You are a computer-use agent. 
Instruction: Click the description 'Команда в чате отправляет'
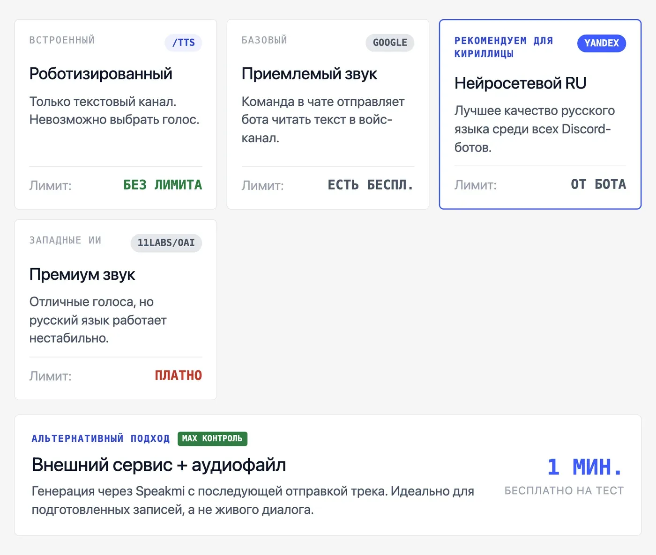pos(323,120)
